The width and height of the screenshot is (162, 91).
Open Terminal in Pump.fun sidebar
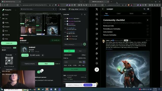[6, 35]
